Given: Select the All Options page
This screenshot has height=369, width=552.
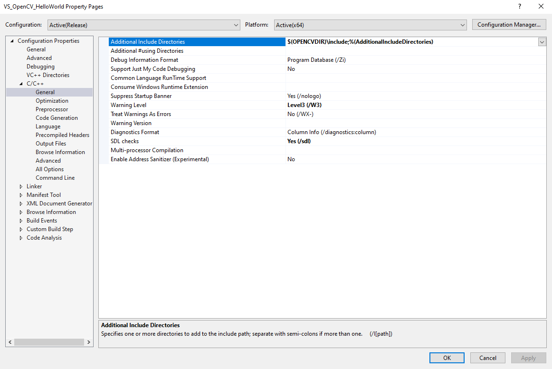Looking at the screenshot, I should (49, 169).
